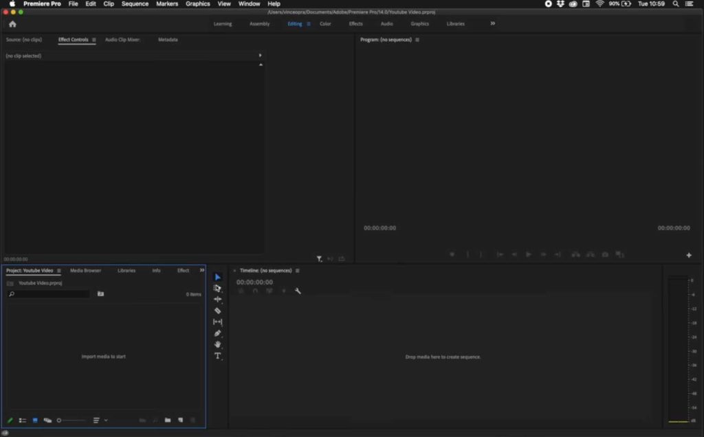
Task: Open the Audio Clip Mixer tab
Action: [x=122, y=39]
